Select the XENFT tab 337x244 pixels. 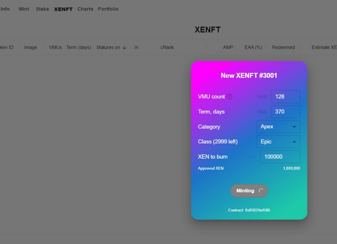63,9
